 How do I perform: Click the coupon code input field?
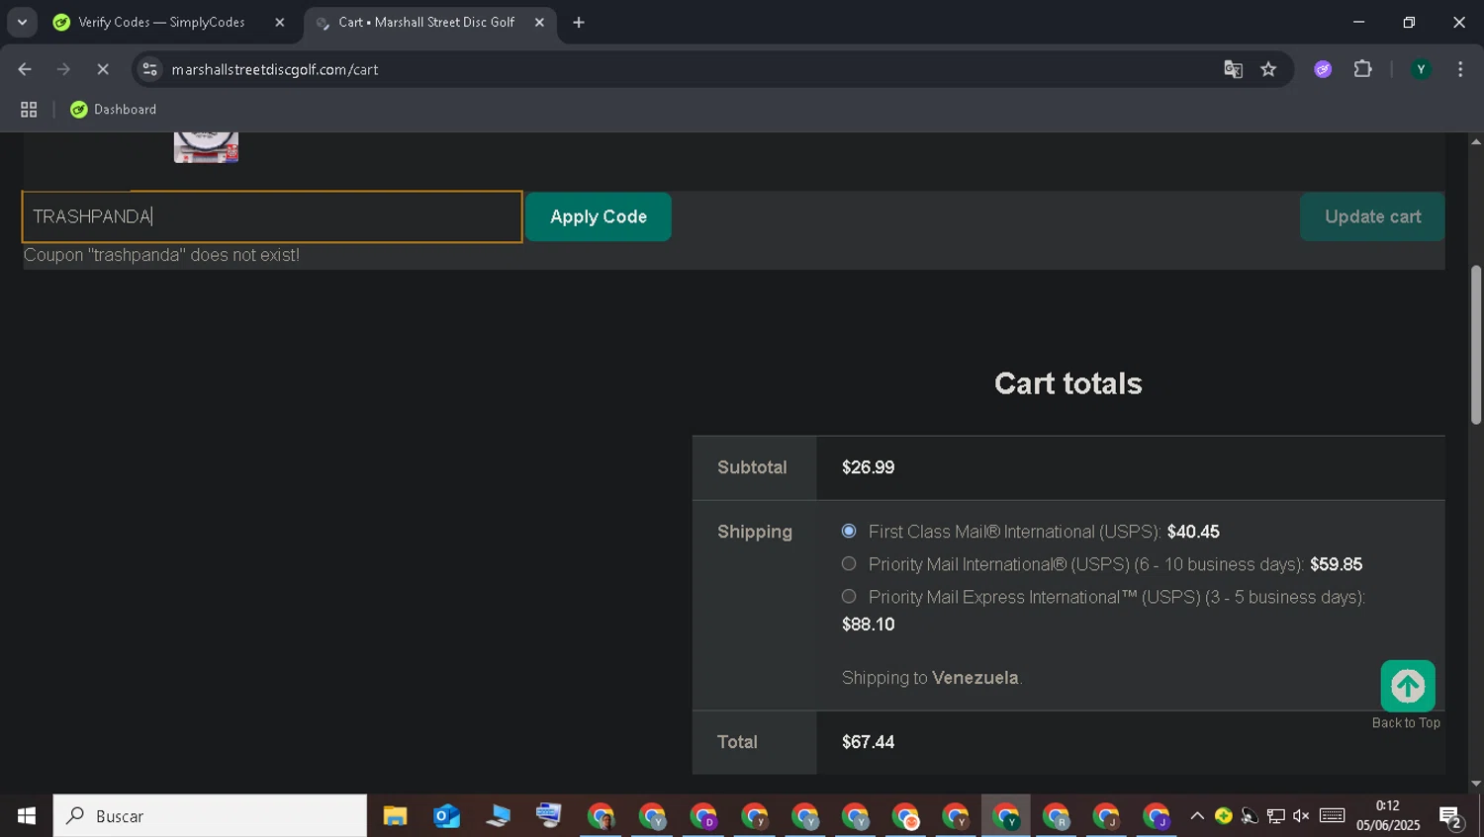272,216
